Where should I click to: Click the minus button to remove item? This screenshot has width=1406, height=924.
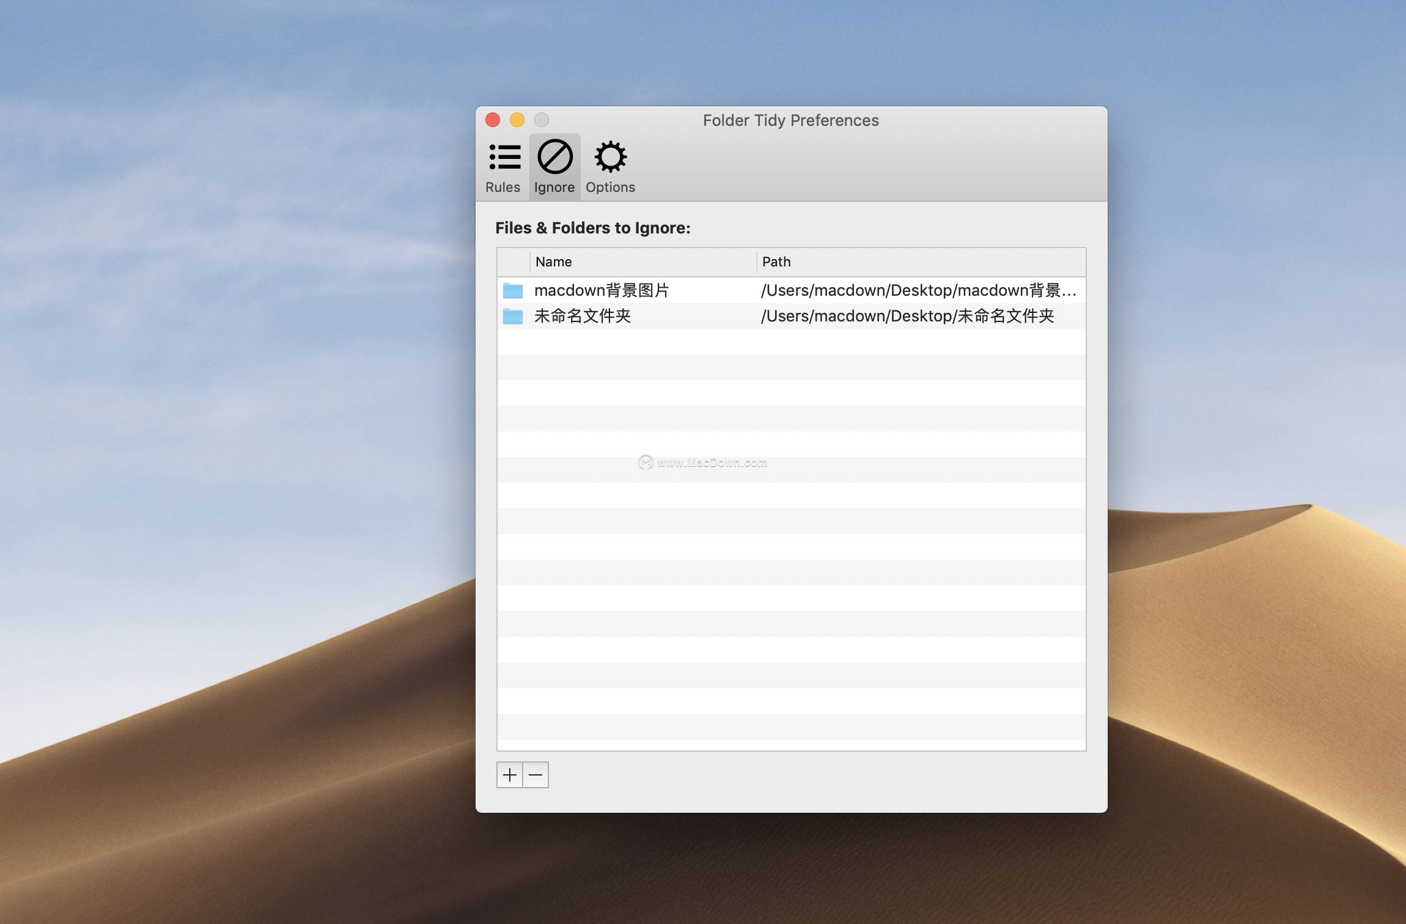[x=536, y=775]
